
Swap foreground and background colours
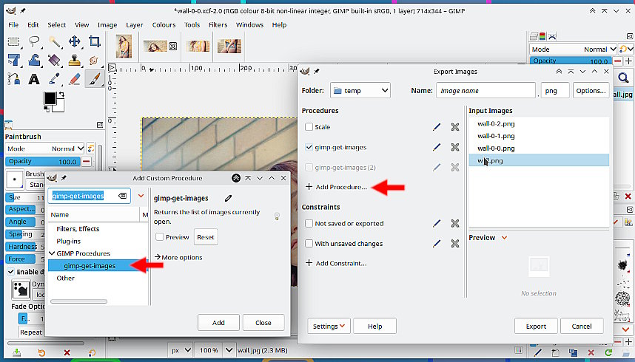[61, 95]
